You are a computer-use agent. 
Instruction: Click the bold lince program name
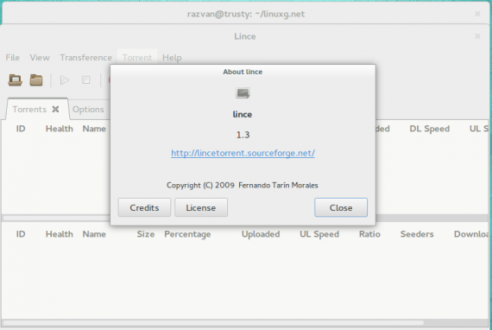tap(243, 114)
